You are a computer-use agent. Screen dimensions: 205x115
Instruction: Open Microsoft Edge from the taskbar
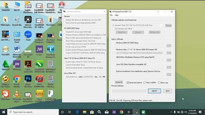77,112
